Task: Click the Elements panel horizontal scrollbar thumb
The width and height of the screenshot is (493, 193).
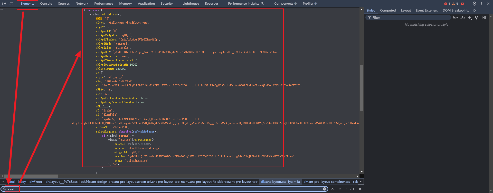Action: [x=31, y=176]
